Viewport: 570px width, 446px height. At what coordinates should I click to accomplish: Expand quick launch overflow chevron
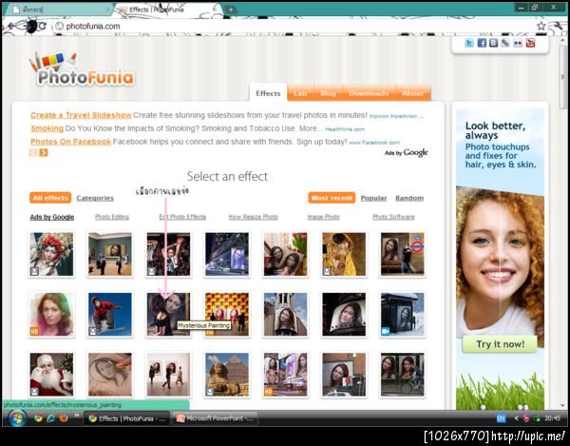(x=77, y=416)
